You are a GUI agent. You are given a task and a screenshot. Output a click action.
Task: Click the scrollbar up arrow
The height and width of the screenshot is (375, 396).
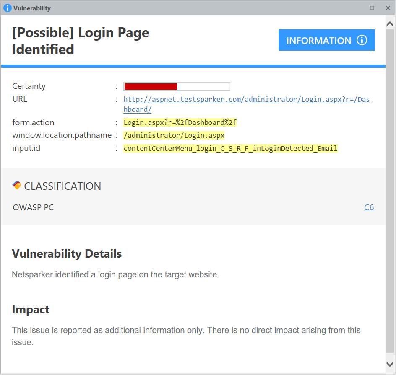click(390, 23)
